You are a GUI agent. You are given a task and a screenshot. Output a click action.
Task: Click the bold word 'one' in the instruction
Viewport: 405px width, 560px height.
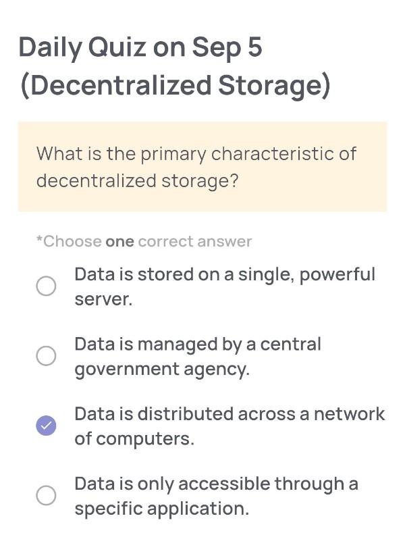coord(120,242)
